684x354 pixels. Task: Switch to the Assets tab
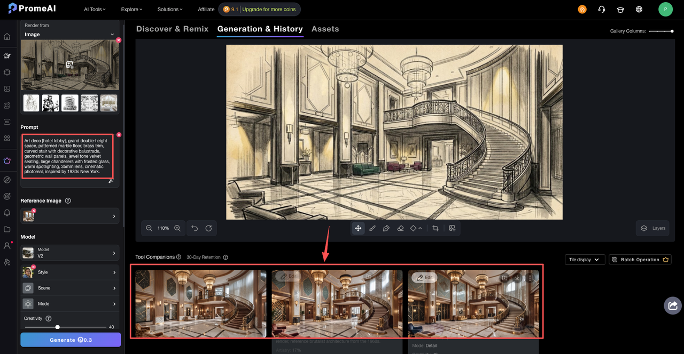pos(325,29)
